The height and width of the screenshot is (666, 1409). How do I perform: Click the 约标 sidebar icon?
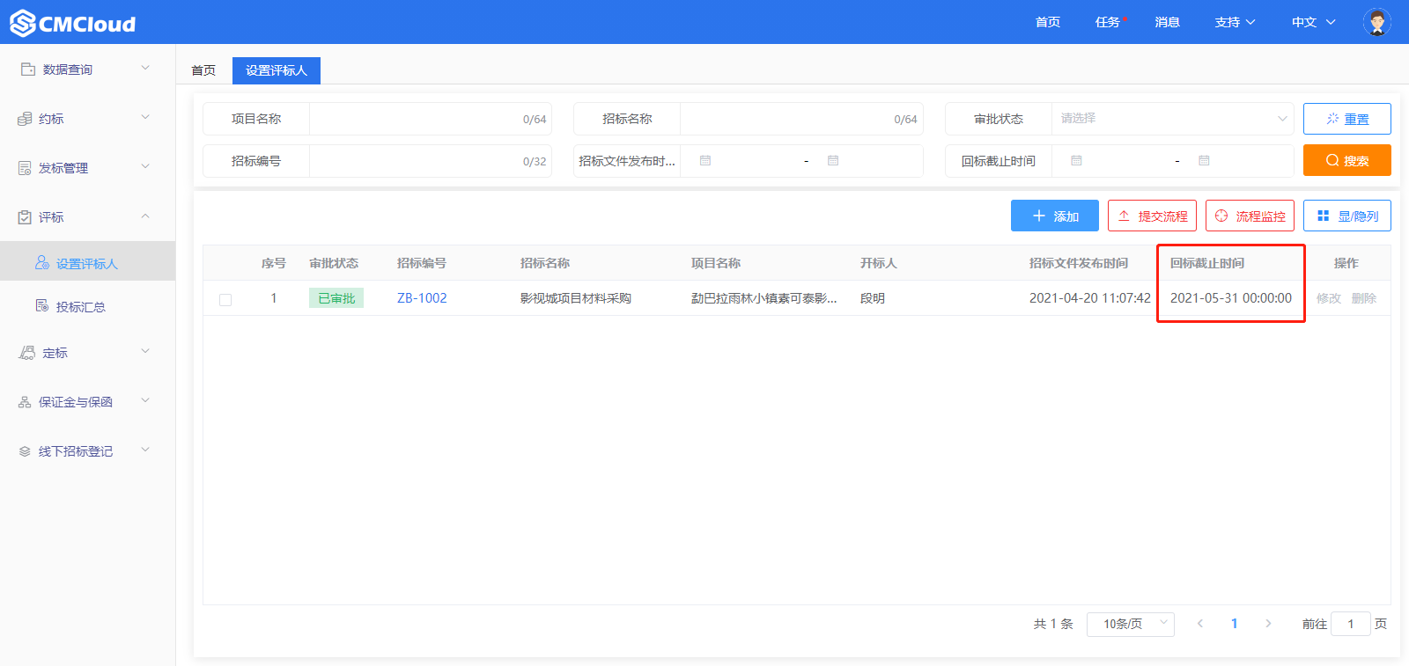tap(25, 119)
